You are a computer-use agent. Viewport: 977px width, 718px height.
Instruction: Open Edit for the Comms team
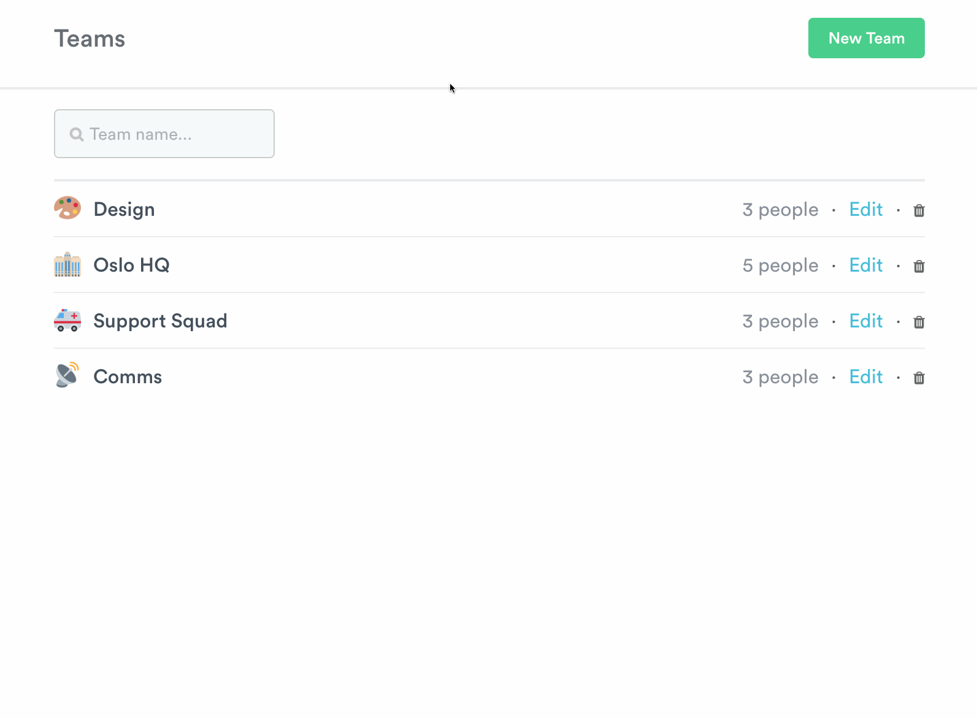point(865,376)
